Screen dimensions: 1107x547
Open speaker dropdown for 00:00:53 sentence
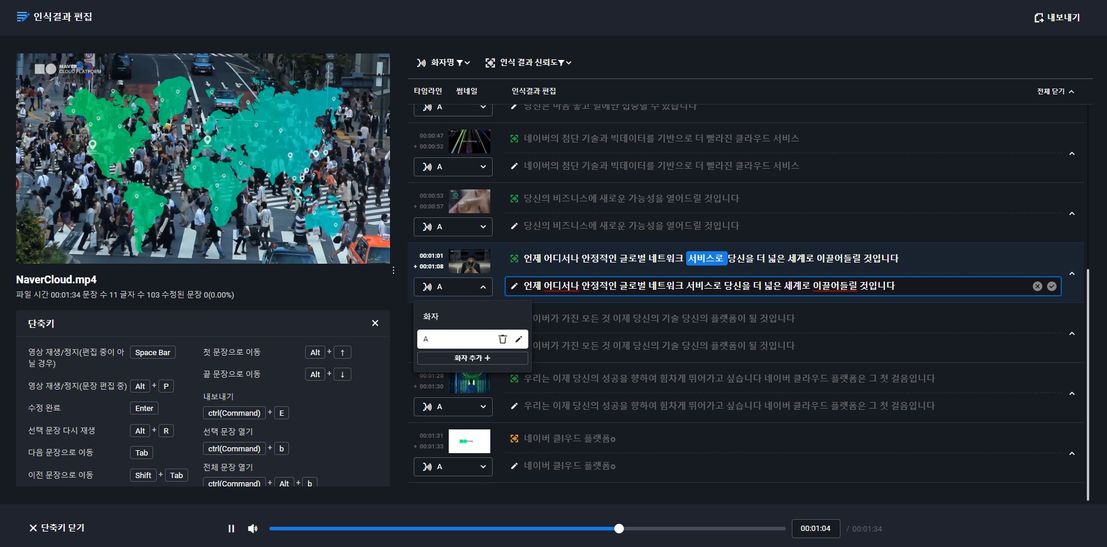pyautogui.click(x=453, y=227)
